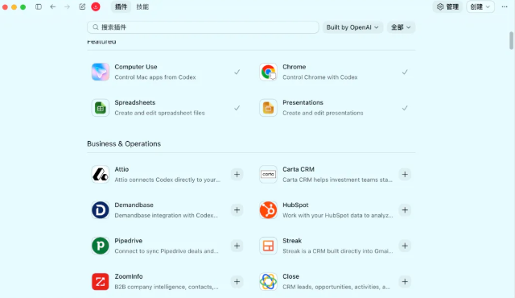Click the Presentations title text

coord(303,102)
